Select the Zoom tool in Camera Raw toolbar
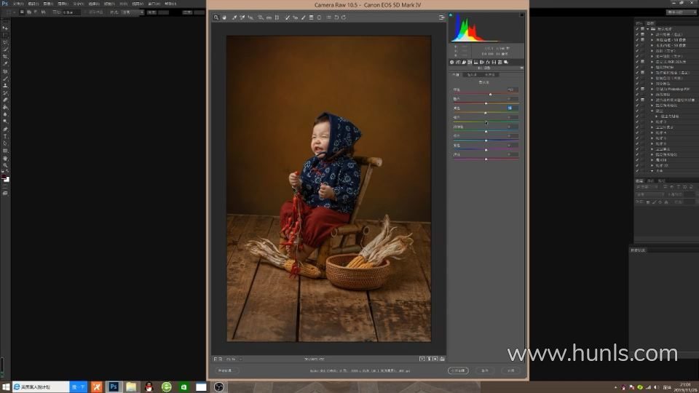Screen dimensions: 699x393 216,17
